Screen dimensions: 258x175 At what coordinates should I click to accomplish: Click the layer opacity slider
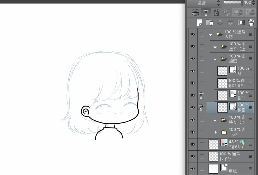coord(232,2)
